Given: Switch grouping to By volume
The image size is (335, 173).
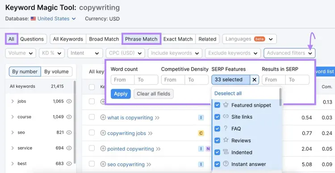Looking at the screenshot, I should coord(56,71).
